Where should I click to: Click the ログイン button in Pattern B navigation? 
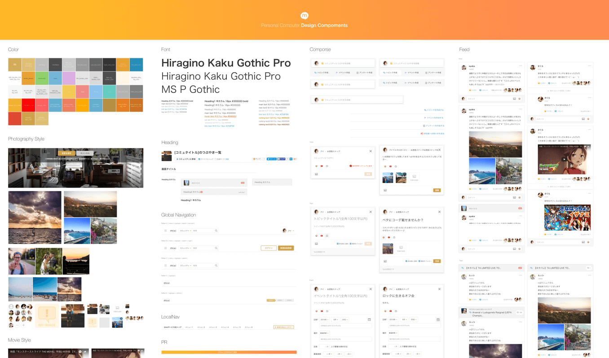pos(269,248)
